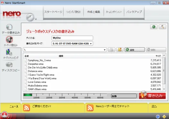Select Symphony_No_3.wma file

point(39,60)
